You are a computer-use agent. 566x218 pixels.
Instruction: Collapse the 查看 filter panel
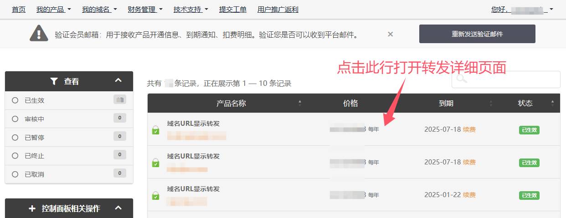[x=118, y=81]
